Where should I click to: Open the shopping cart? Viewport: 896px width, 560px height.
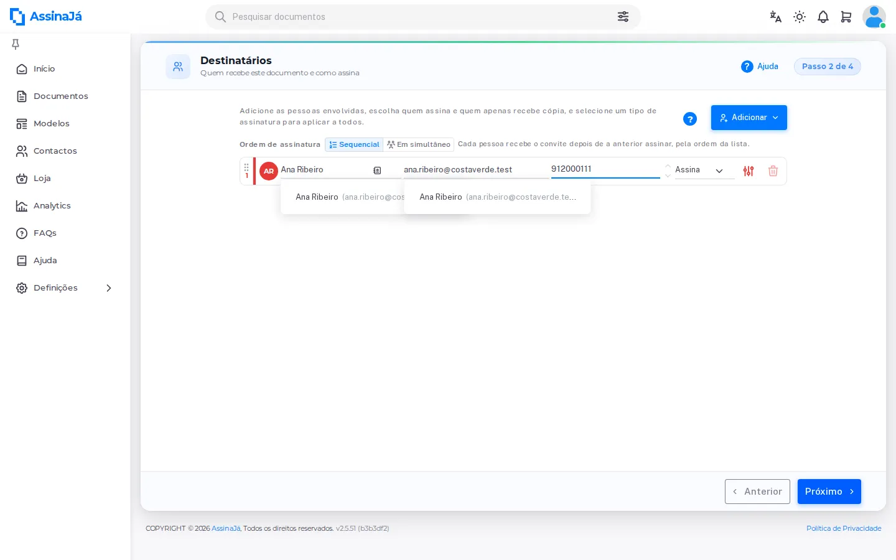846,17
